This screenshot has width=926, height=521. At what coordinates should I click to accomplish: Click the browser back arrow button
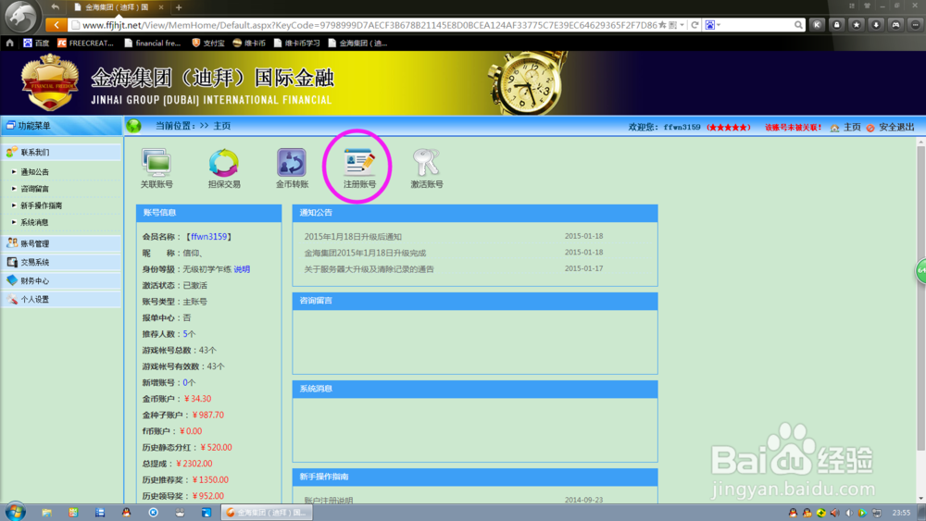coord(56,25)
